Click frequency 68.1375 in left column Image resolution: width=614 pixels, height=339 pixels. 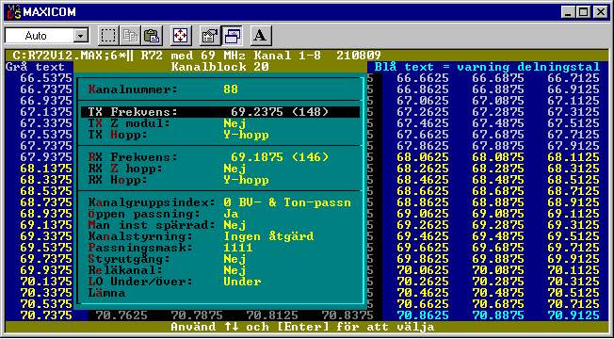click(x=46, y=169)
